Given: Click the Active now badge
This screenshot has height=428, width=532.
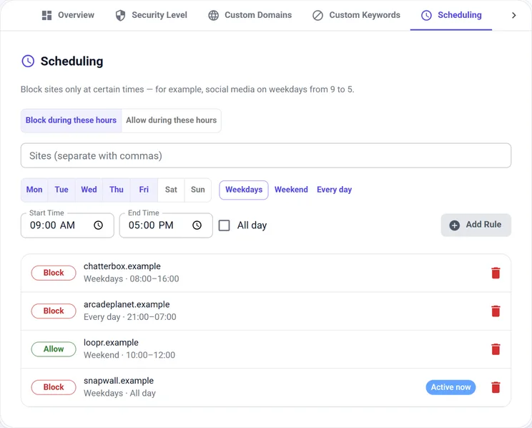Looking at the screenshot, I should (450, 387).
